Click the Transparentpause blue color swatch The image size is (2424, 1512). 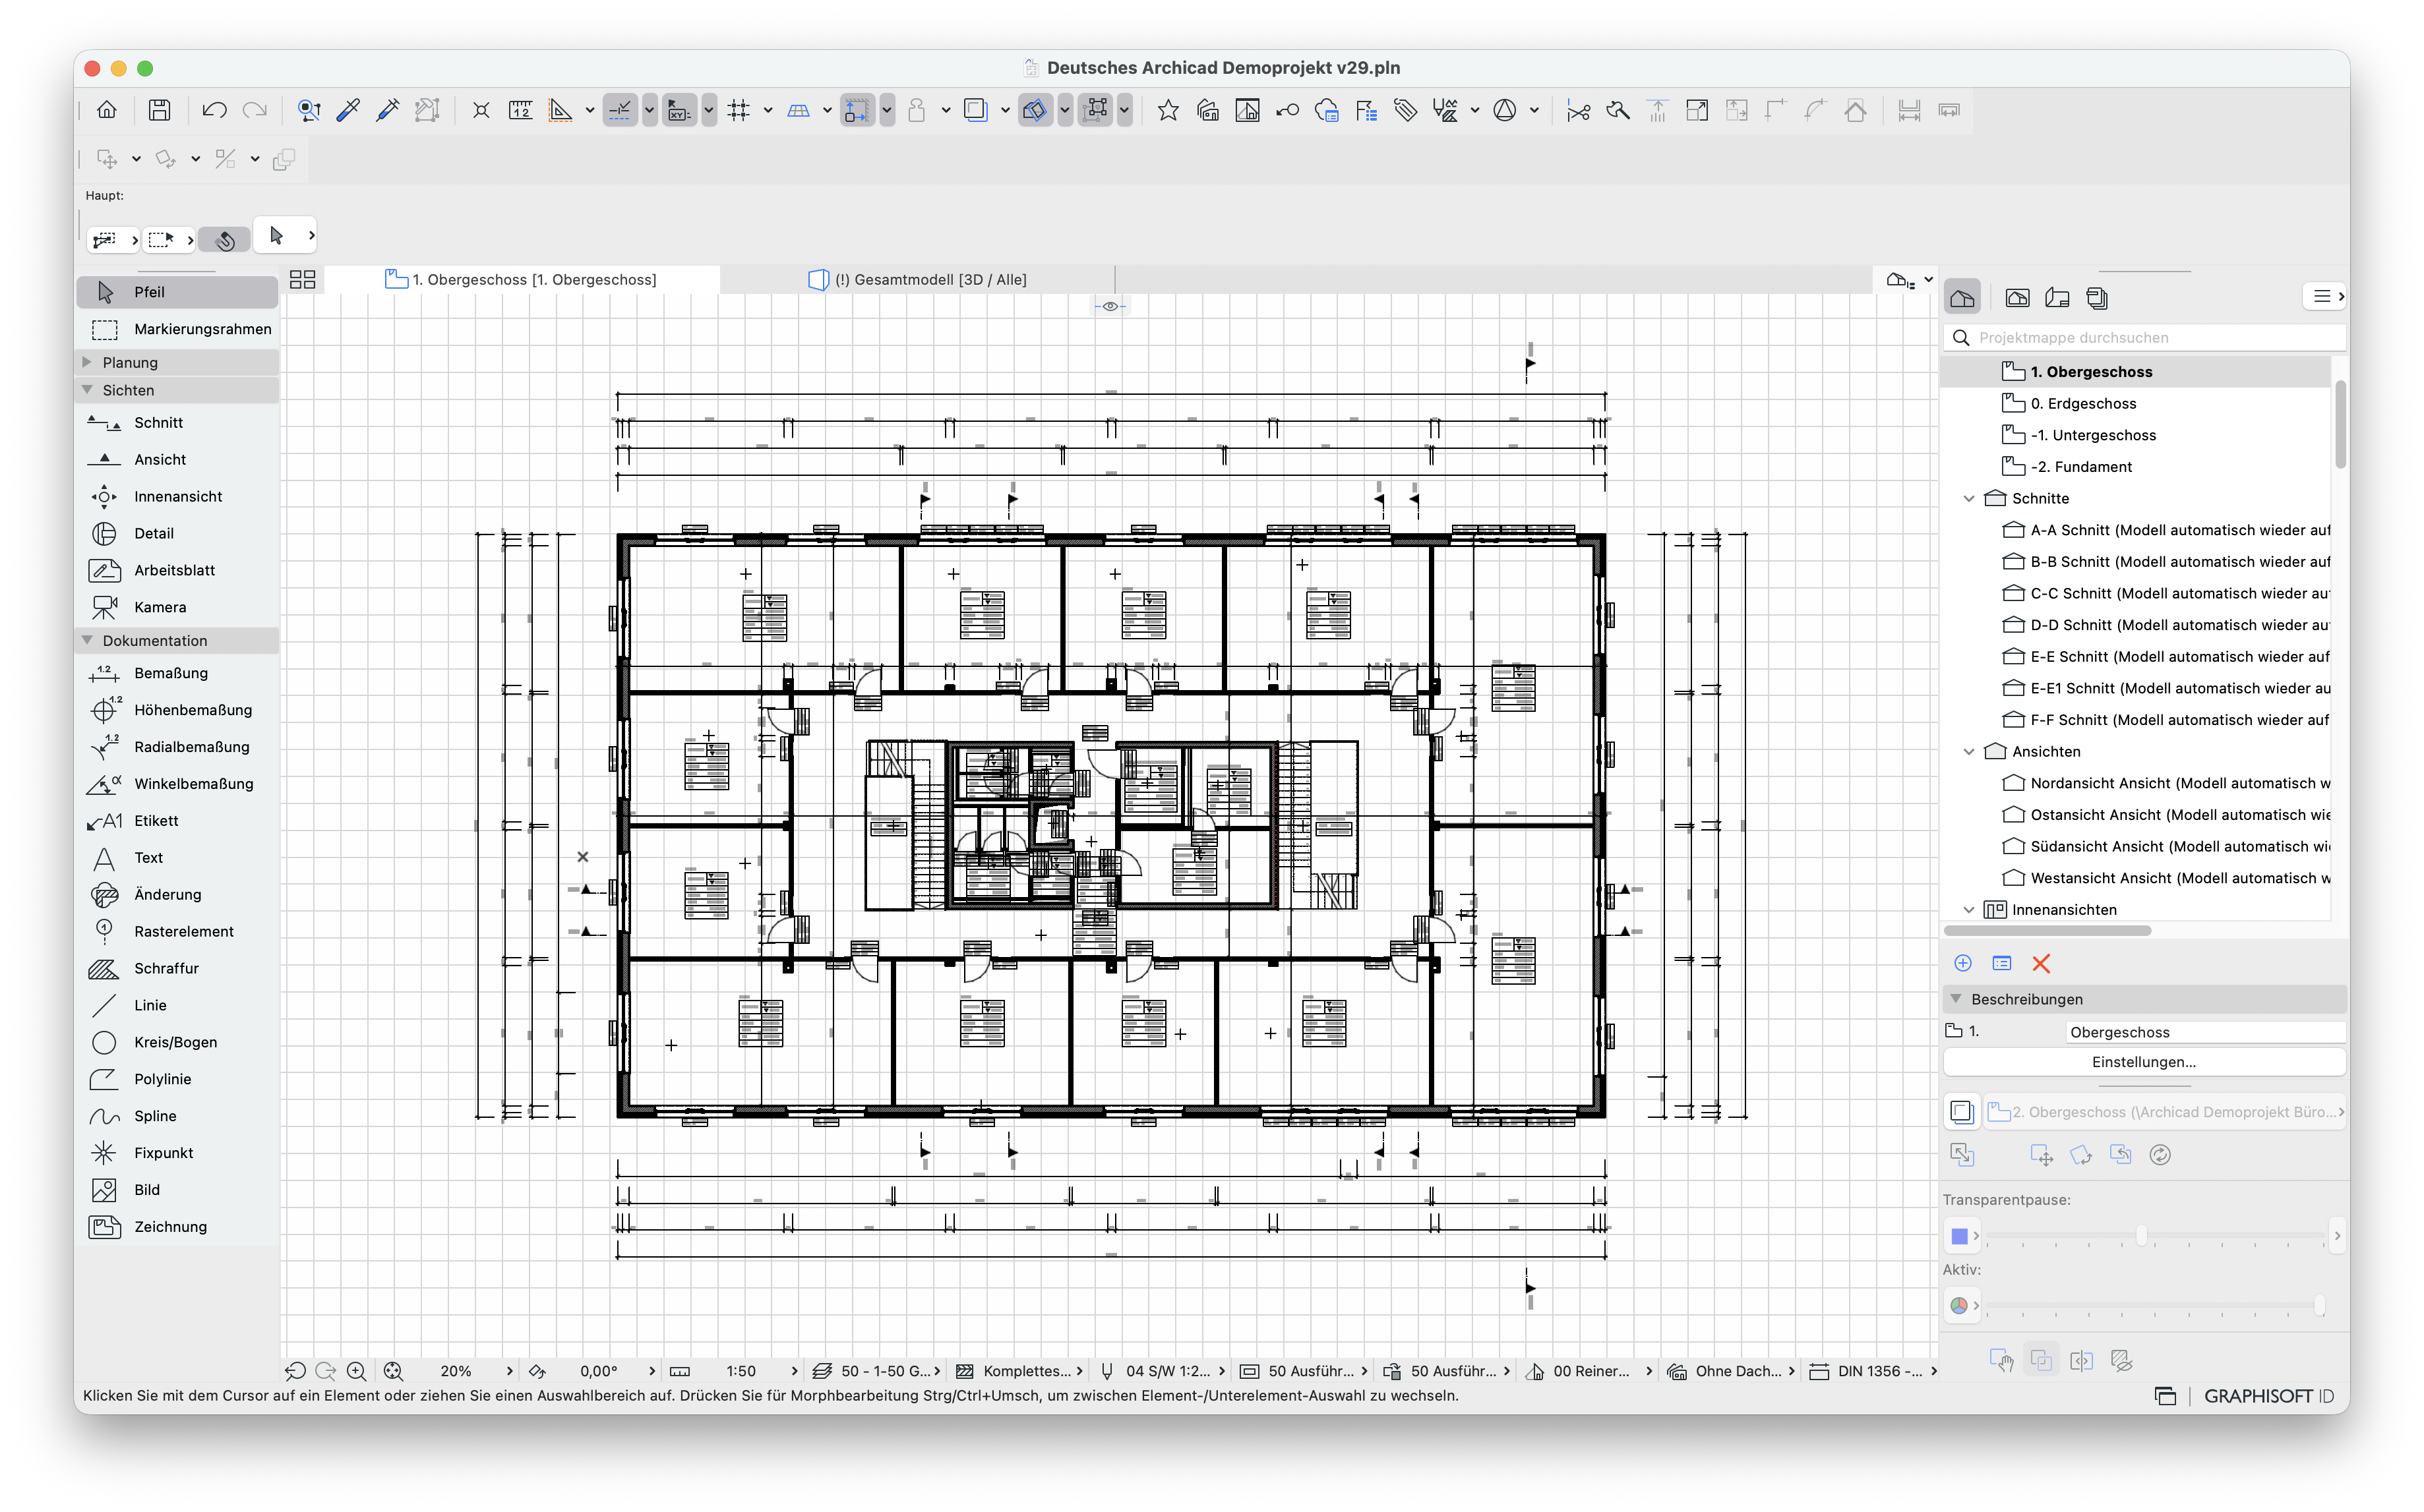pos(1959,1236)
